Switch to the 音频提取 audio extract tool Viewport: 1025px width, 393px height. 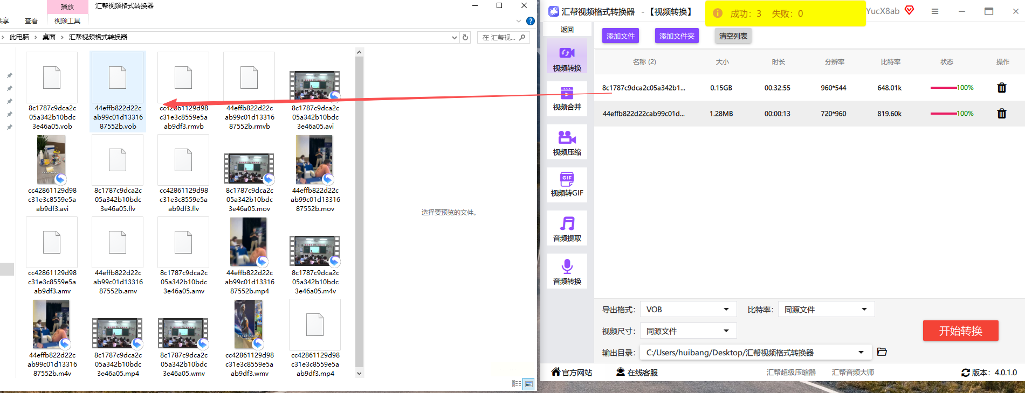567,229
